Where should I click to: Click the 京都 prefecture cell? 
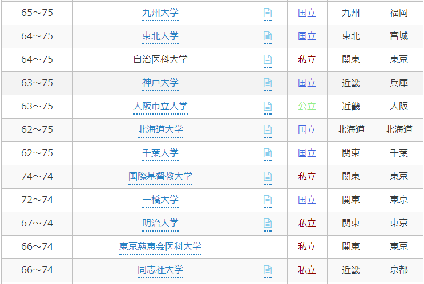click(398, 270)
